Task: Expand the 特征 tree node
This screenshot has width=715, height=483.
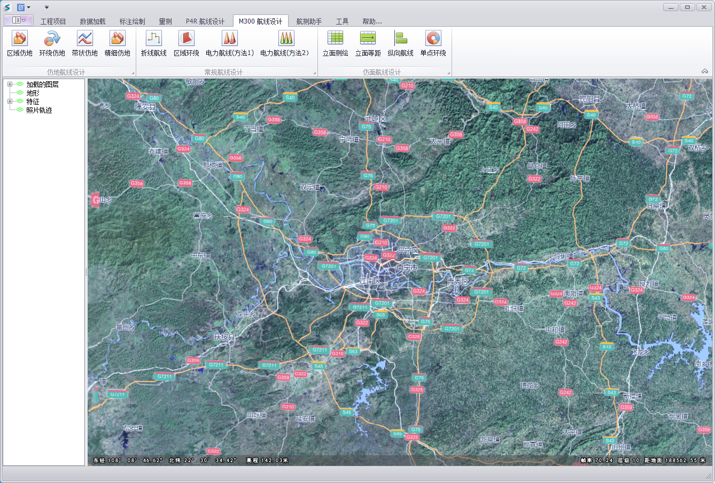Action: tap(10, 102)
